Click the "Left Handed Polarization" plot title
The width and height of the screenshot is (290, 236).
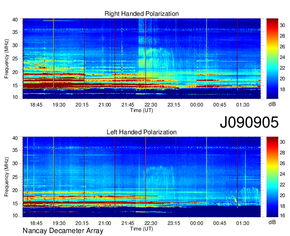(x=142, y=132)
